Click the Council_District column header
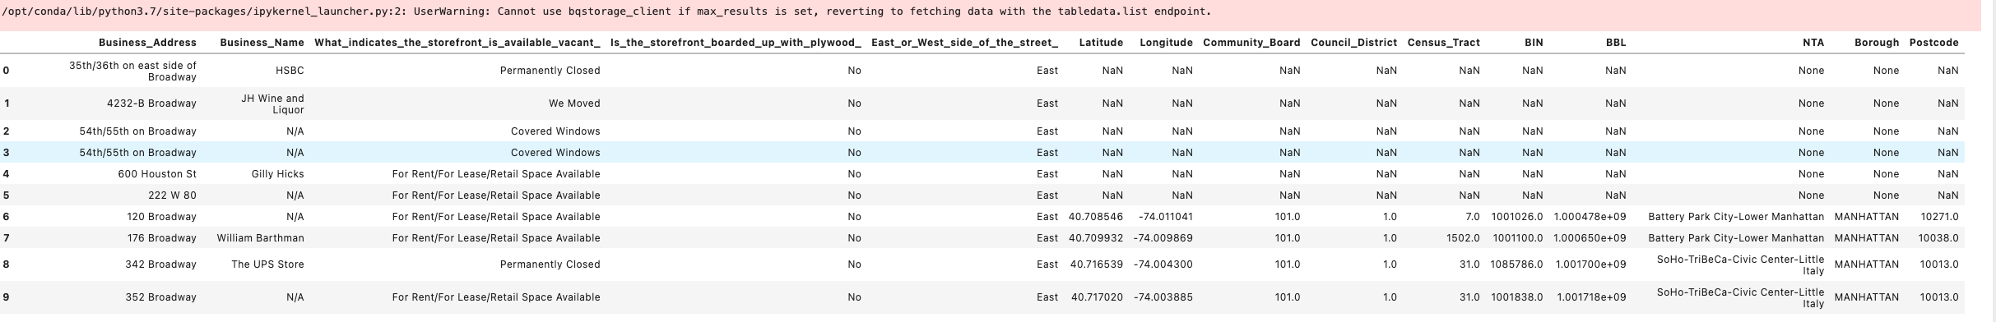This screenshot has width=1996, height=322. [1353, 43]
